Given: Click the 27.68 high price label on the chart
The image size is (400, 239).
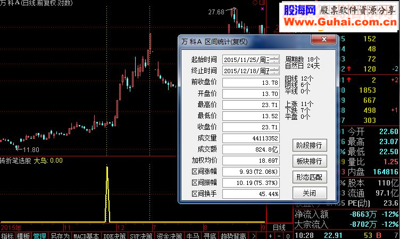Looking at the screenshot, I should 216,12.
